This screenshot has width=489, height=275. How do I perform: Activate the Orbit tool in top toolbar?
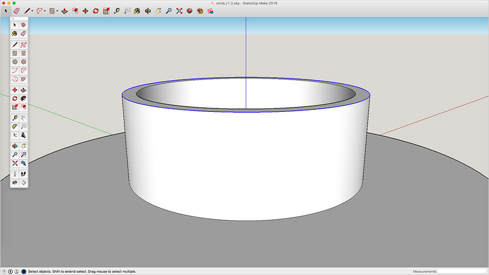click(x=148, y=10)
